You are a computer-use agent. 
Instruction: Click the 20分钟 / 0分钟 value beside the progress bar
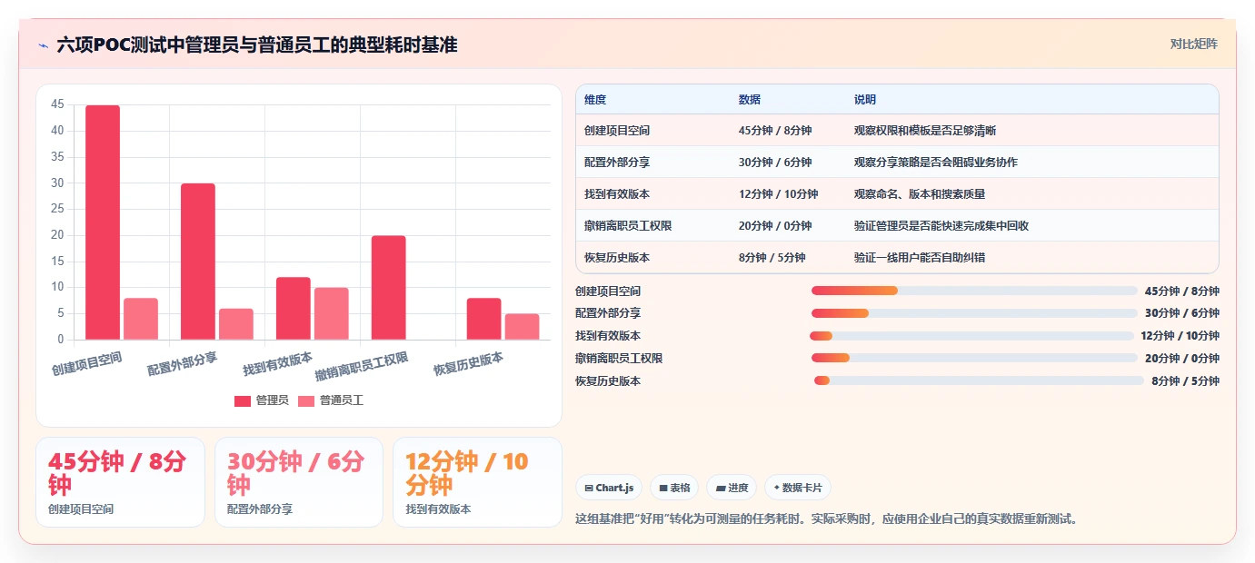point(1181,359)
